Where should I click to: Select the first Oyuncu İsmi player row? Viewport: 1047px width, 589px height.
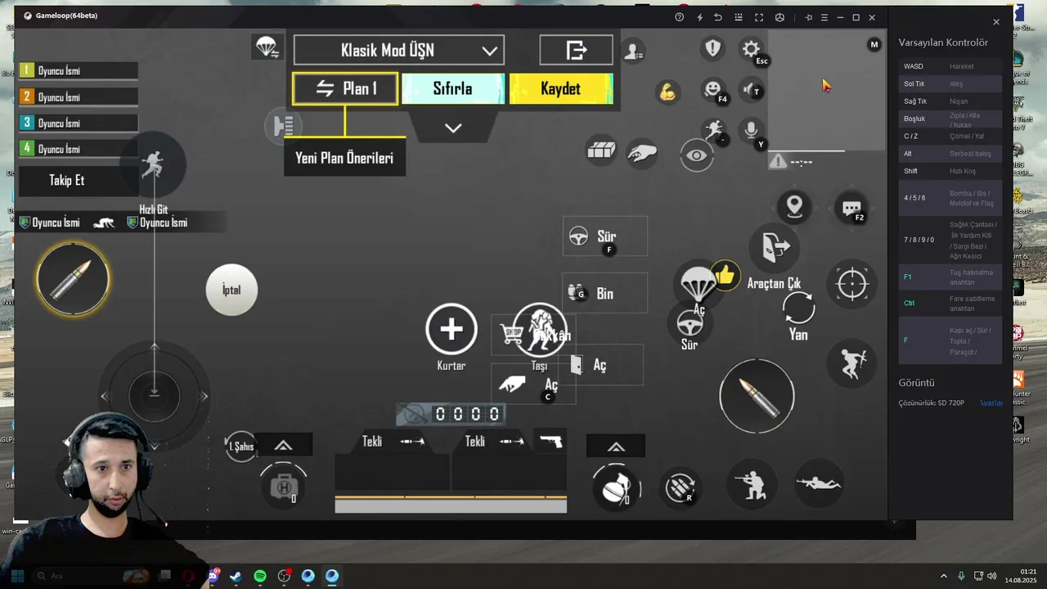79,71
